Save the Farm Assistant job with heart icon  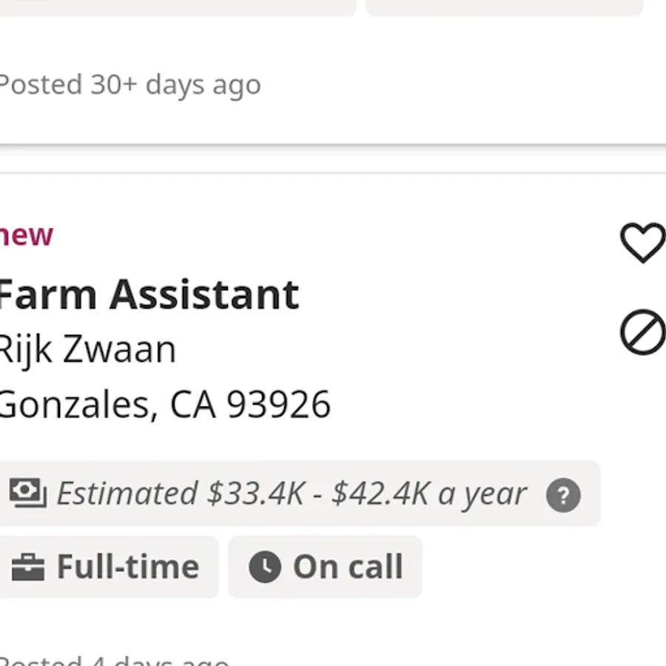pos(642,243)
